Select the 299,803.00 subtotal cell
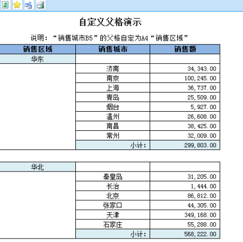Viewport: 243px width, 242px height. click(185, 145)
